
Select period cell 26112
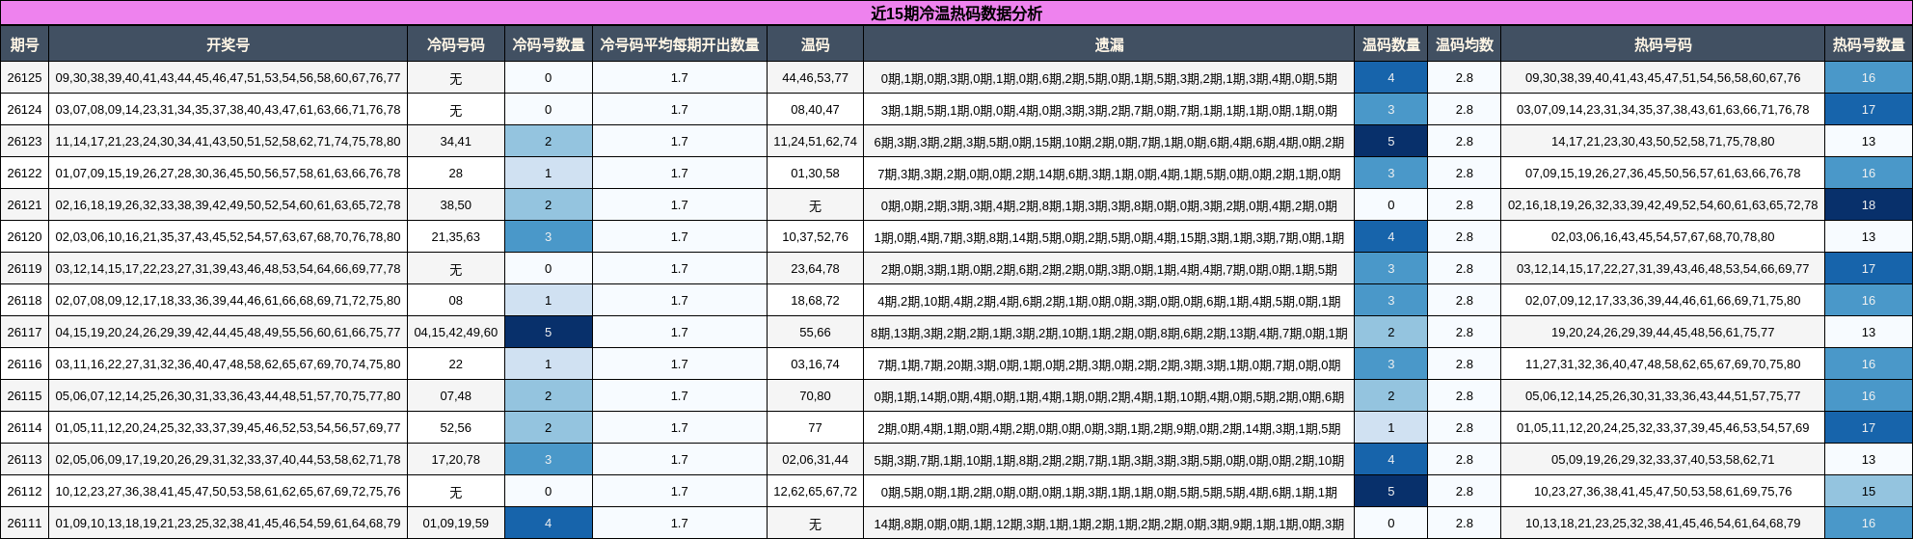24,492
